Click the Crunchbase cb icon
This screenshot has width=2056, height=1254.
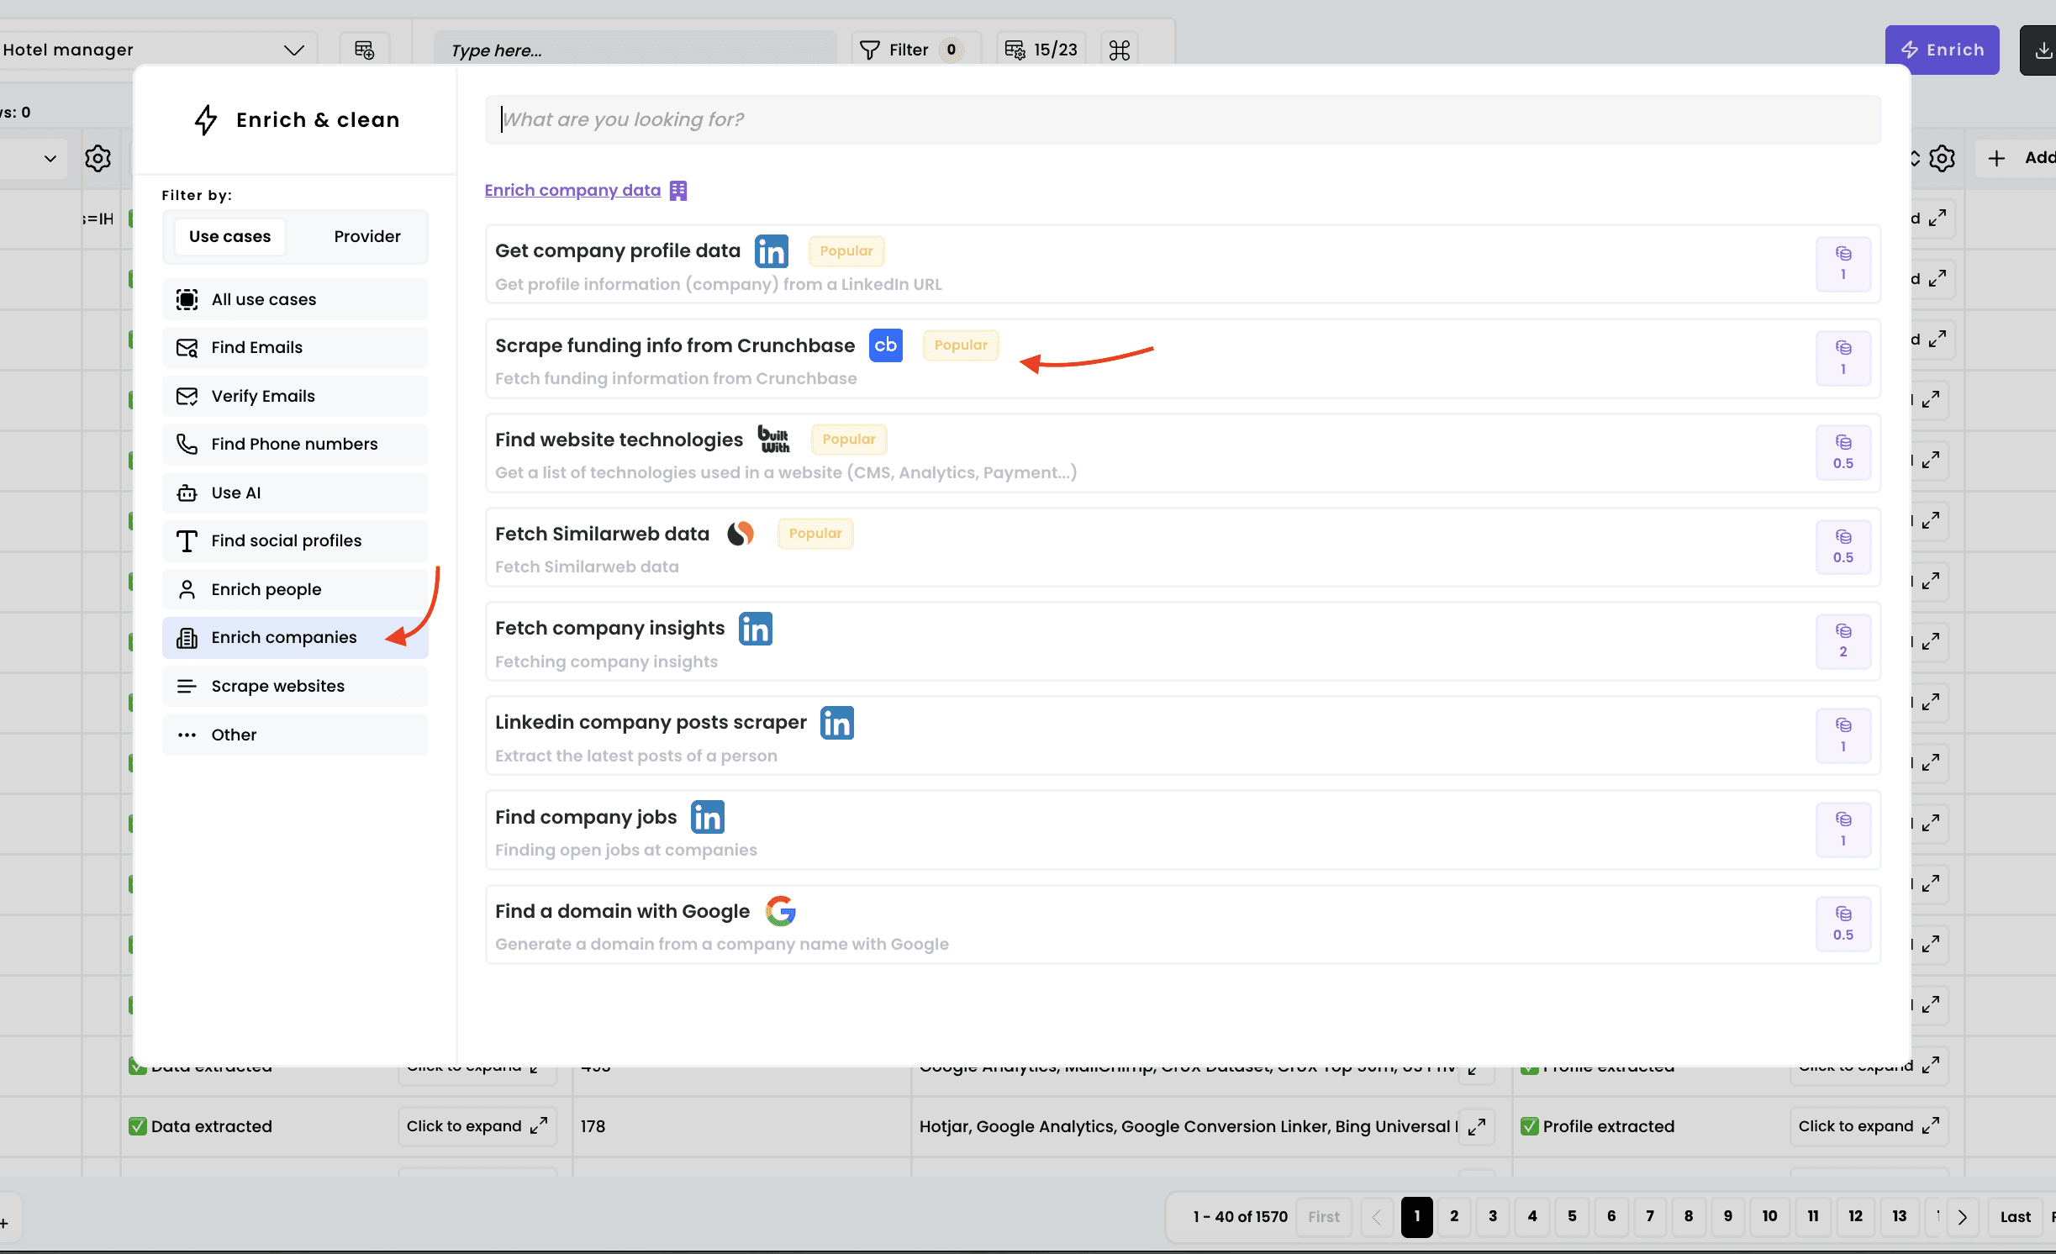tap(885, 345)
